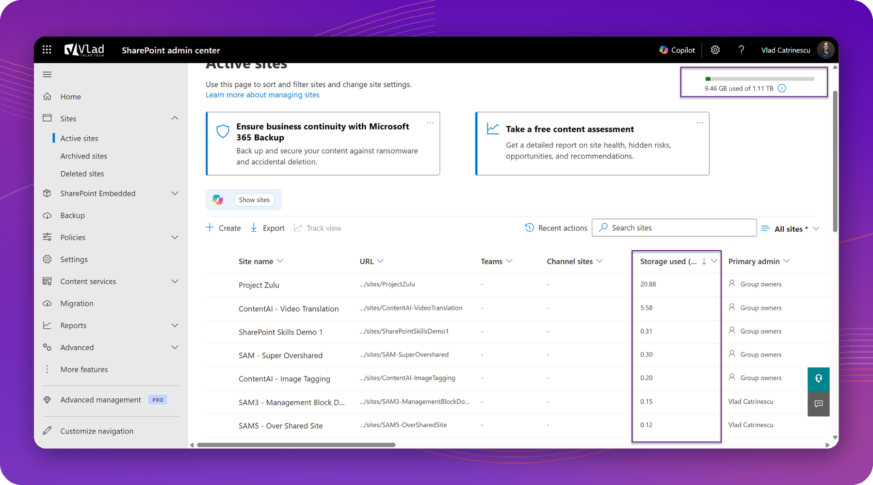
Task: Open the Channel sites column dropdown
Action: [599, 261]
